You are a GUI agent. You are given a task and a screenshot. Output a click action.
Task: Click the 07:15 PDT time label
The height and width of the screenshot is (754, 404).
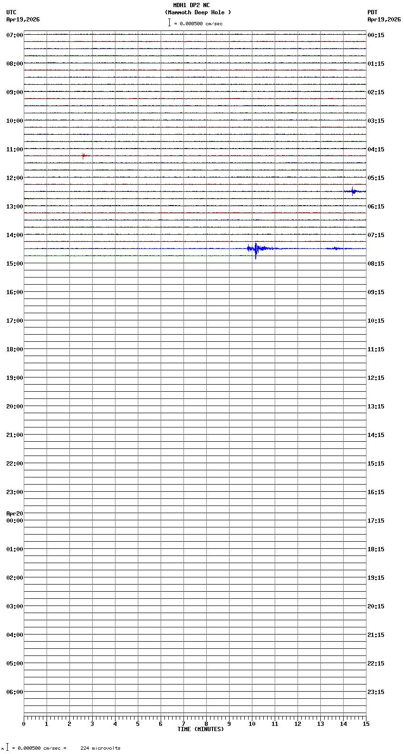(x=376, y=235)
